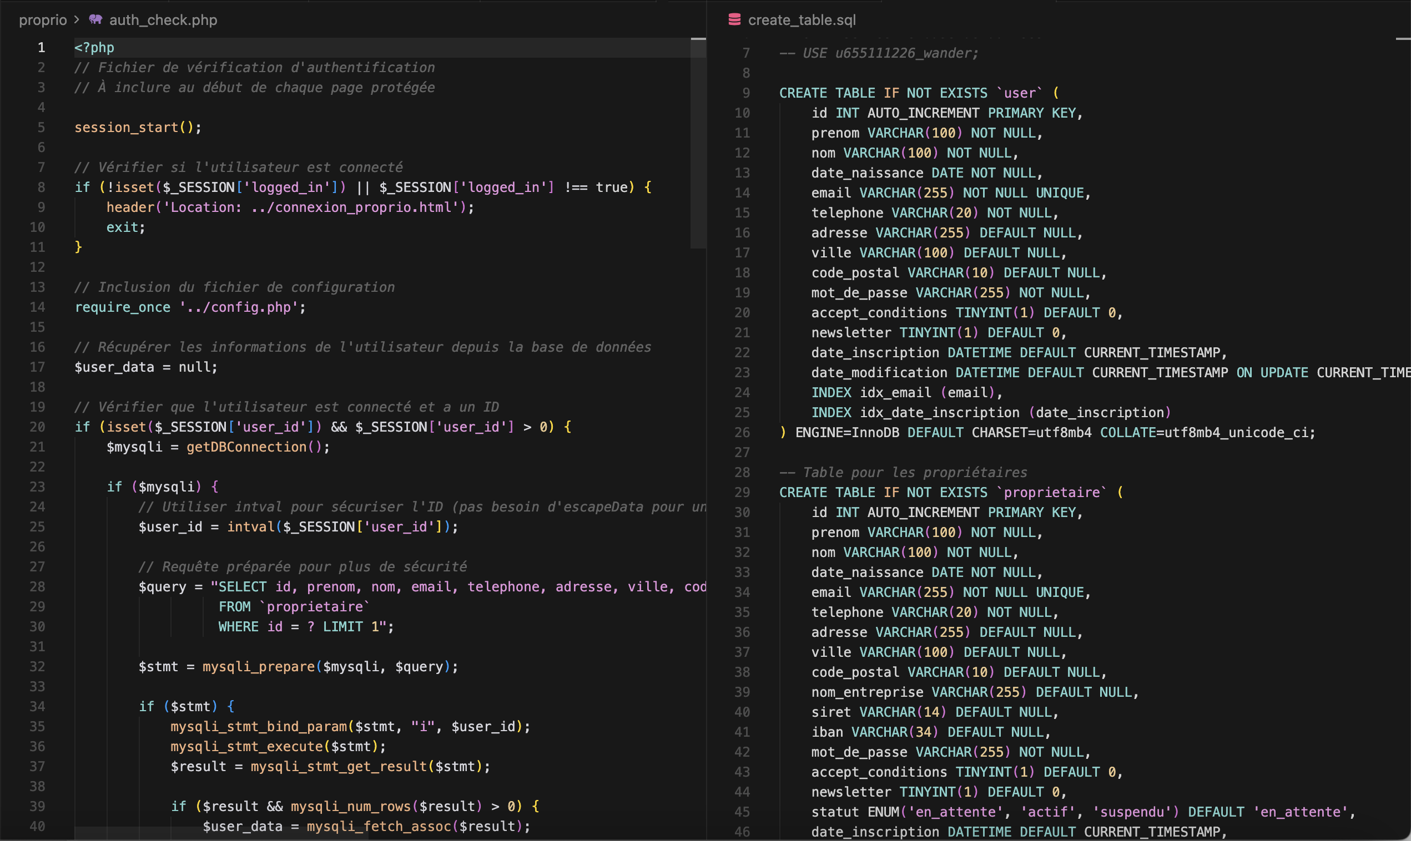
Task: Click the PHP elephant icon in breadcrumb
Action: 95,20
